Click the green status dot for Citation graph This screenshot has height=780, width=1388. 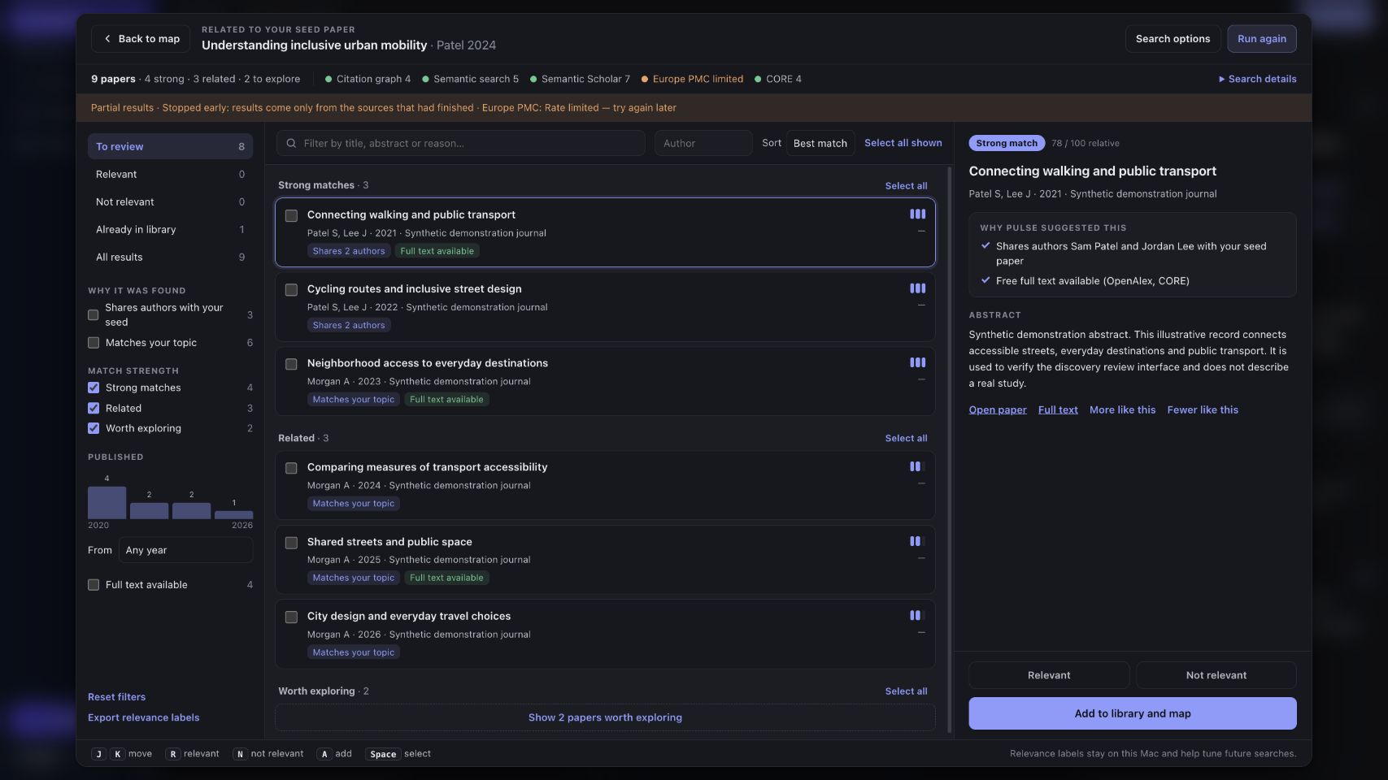point(329,80)
